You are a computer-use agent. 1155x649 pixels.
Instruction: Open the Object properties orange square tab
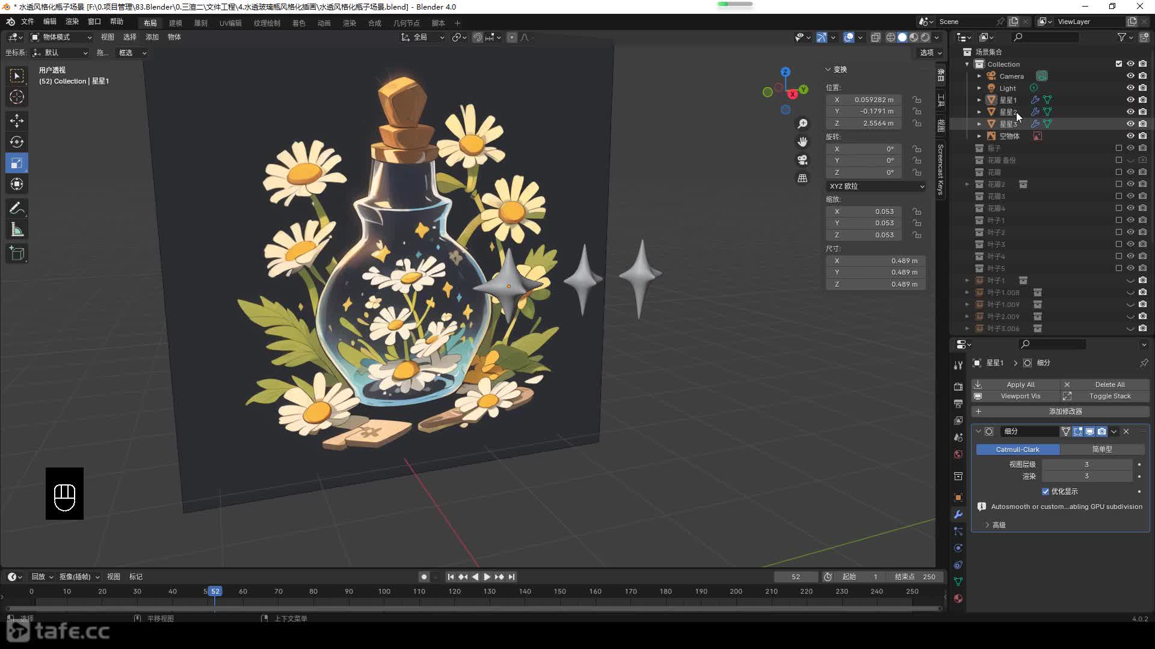958,498
